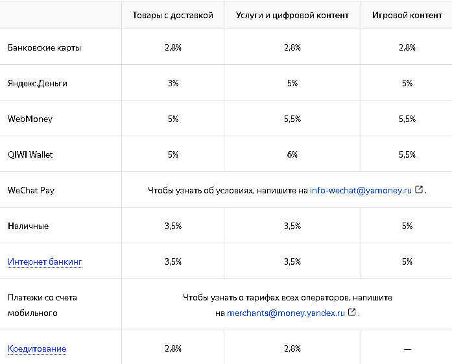Open the Интернет банкинг link
This screenshot has width=452, height=364.
pos(45,261)
